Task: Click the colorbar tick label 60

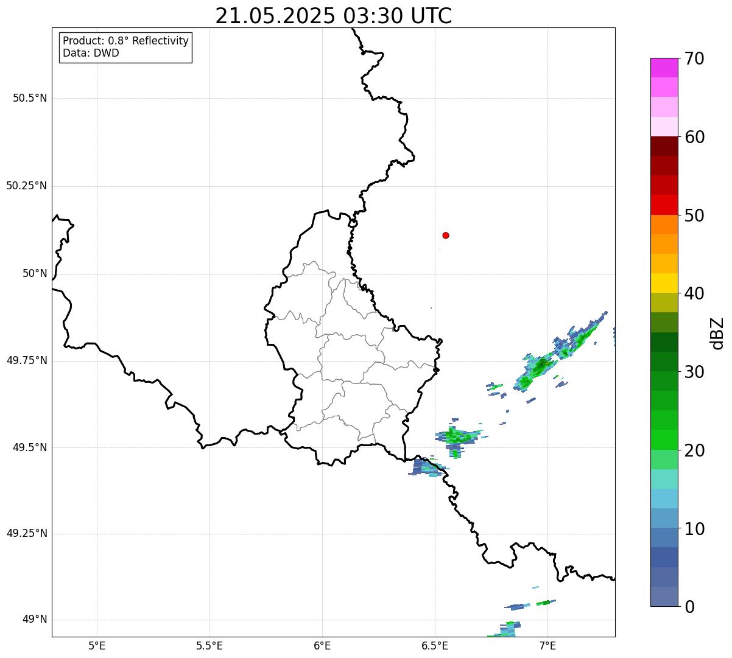Action: point(694,137)
